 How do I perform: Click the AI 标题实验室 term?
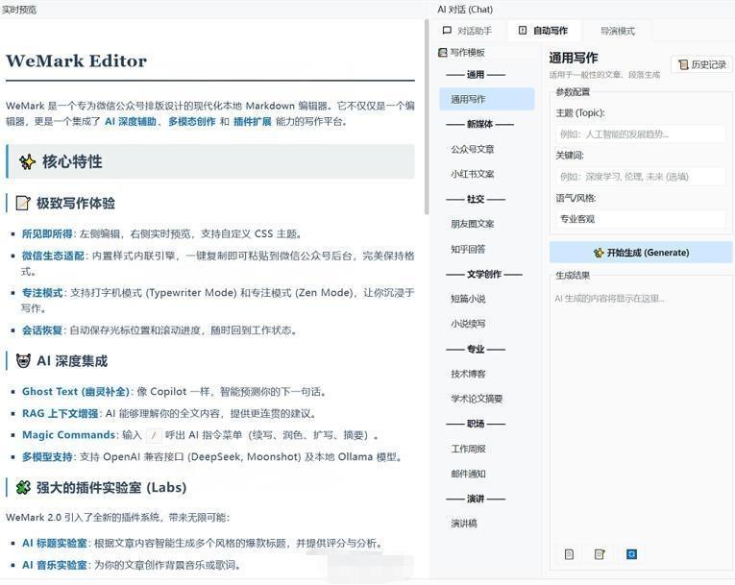pyautogui.click(x=55, y=544)
